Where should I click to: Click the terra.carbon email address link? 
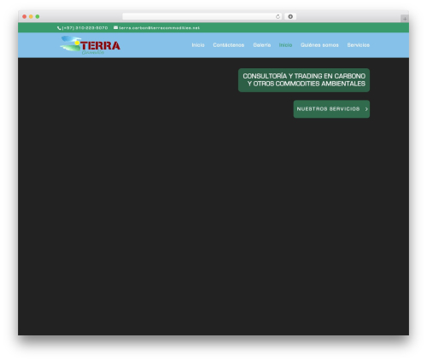point(160,28)
